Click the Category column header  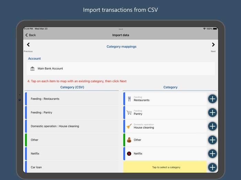[x=170, y=87]
